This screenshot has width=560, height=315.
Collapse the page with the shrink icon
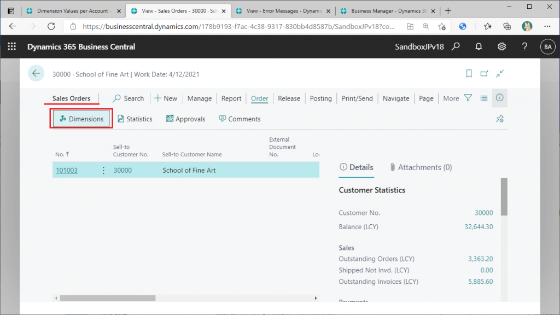point(500,74)
